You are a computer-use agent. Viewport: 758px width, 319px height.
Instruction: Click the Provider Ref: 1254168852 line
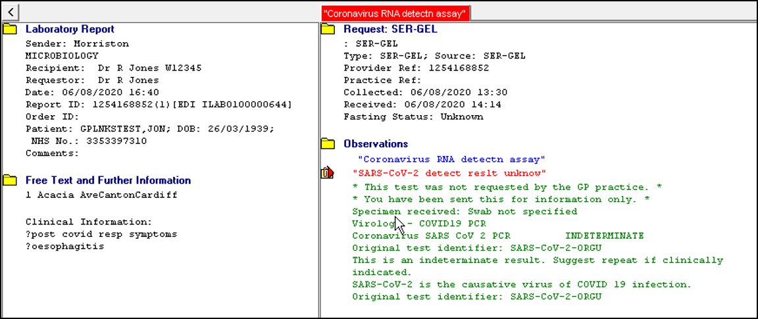(x=417, y=68)
